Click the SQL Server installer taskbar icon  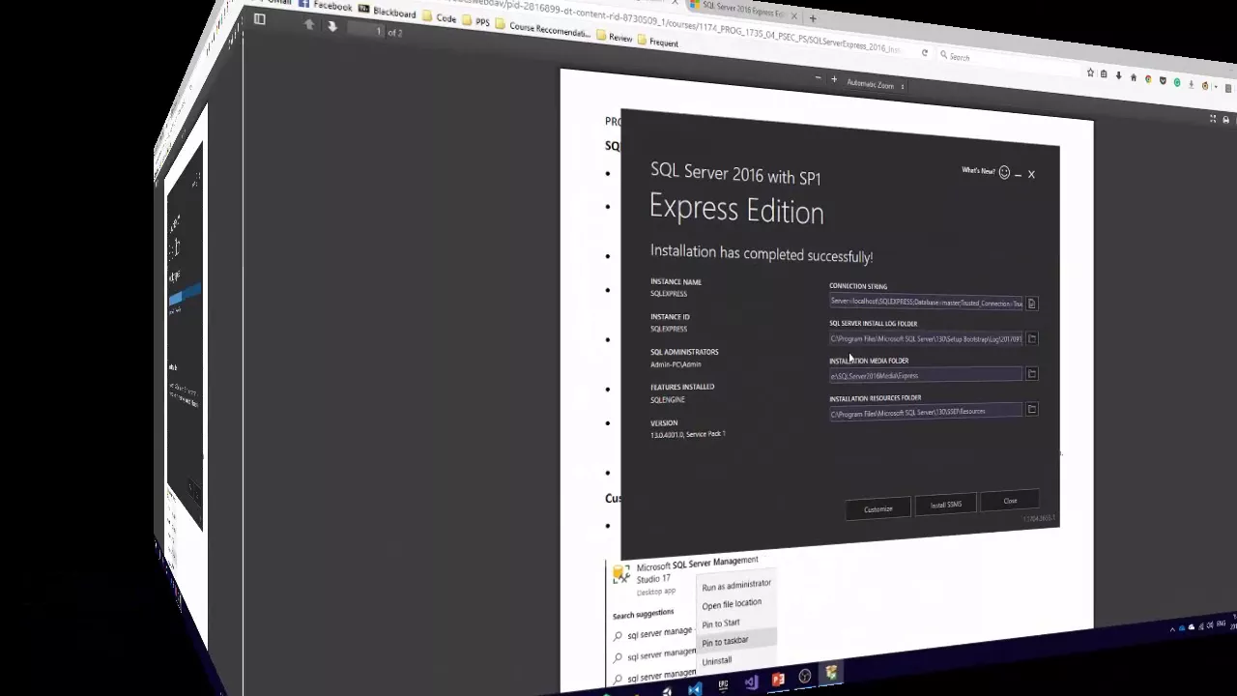(x=831, y=674)
